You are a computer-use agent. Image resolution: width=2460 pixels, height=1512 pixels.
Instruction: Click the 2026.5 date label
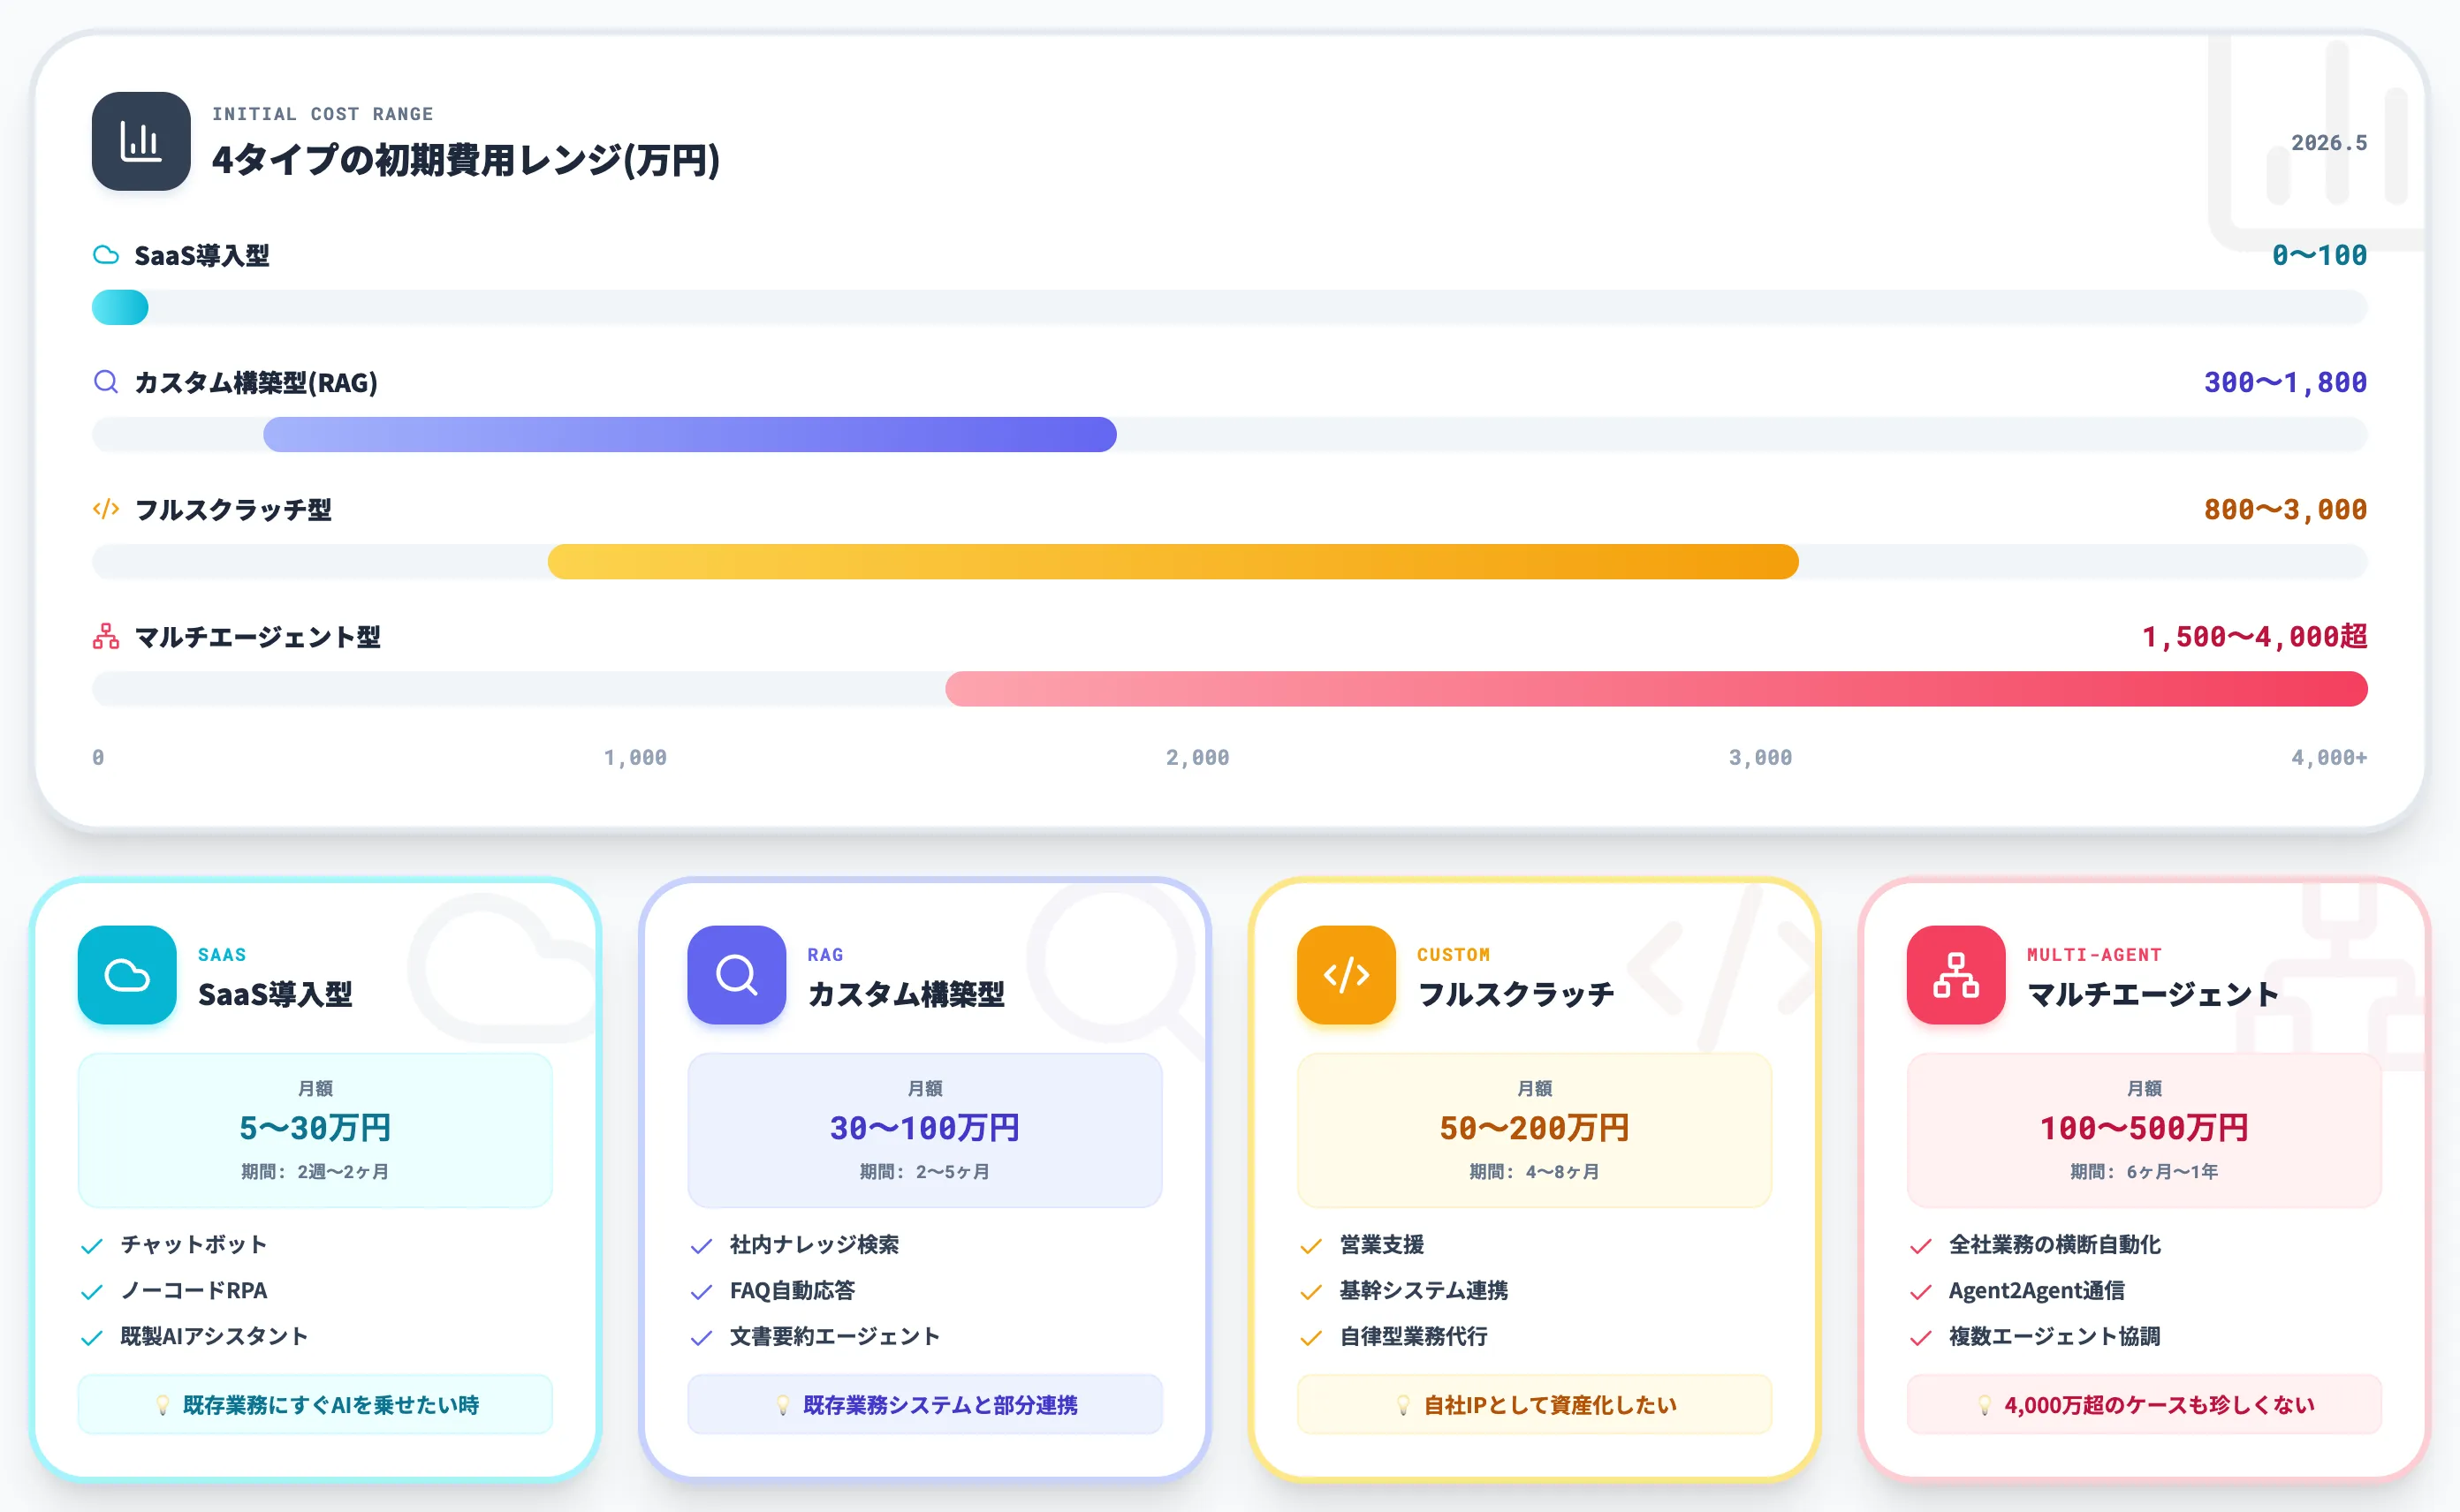(2329, 143)
